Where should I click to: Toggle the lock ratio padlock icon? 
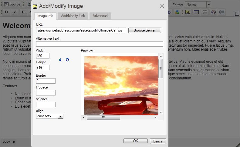pos(60,60)
